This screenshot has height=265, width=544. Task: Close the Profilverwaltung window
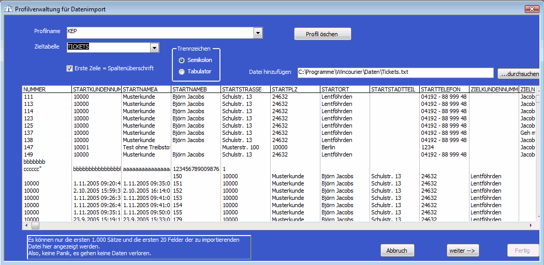pyautogui.click(x=532, y=8)
